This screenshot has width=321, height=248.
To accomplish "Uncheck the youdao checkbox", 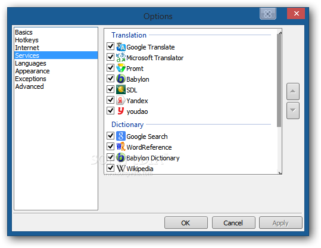I will 111,110.
